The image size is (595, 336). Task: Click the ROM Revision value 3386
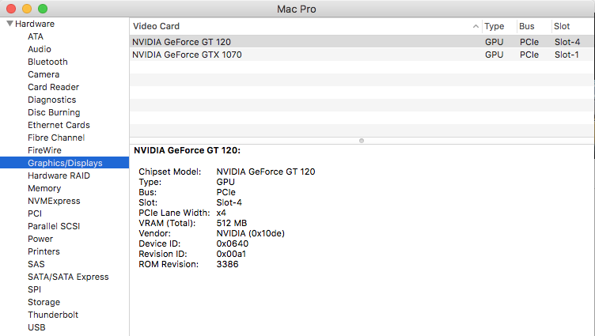[x=227, y=264]
